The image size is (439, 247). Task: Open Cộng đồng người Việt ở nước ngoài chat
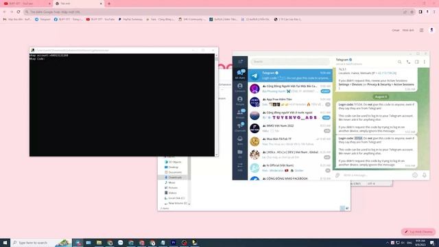pyautogui.click(x=290, y=115)
